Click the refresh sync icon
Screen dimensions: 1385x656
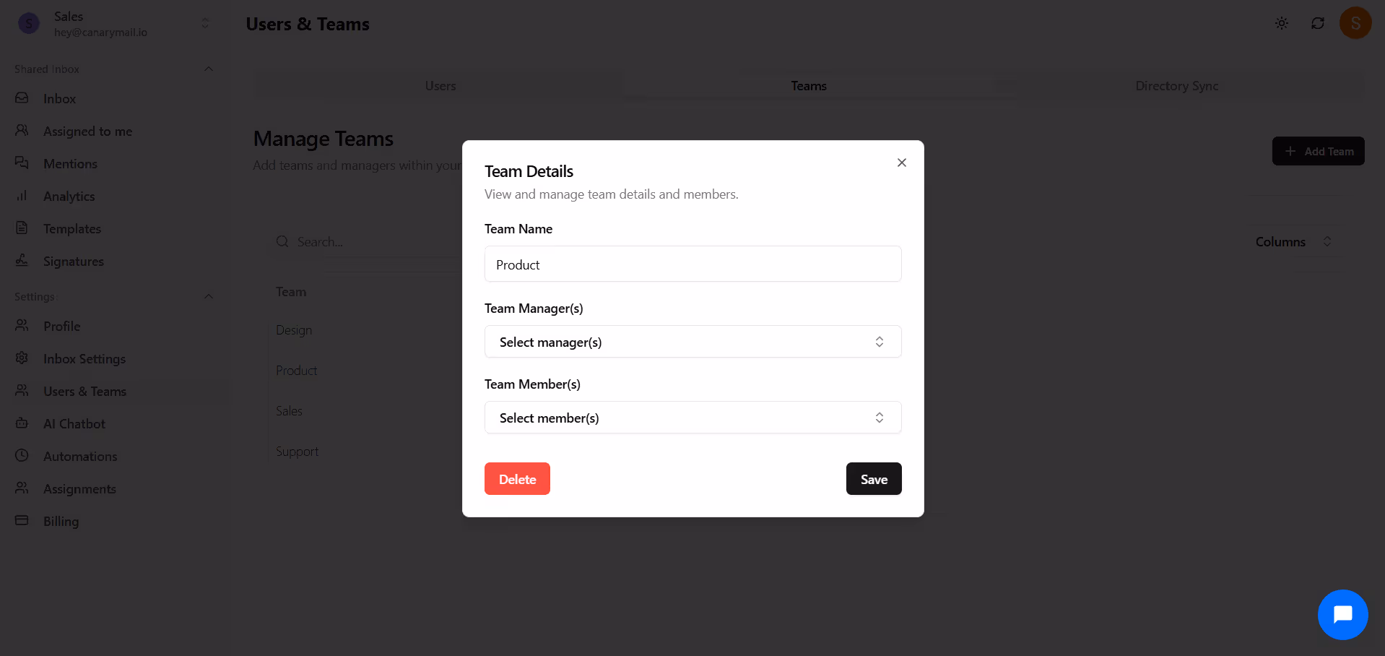coord(1318,23)
